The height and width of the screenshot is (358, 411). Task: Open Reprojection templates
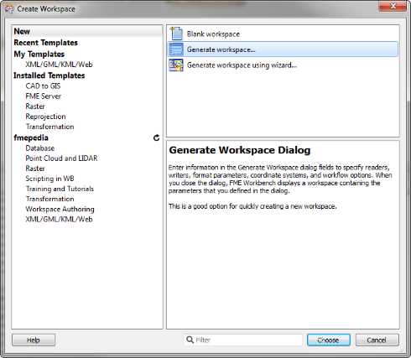[x=45, y=117]
